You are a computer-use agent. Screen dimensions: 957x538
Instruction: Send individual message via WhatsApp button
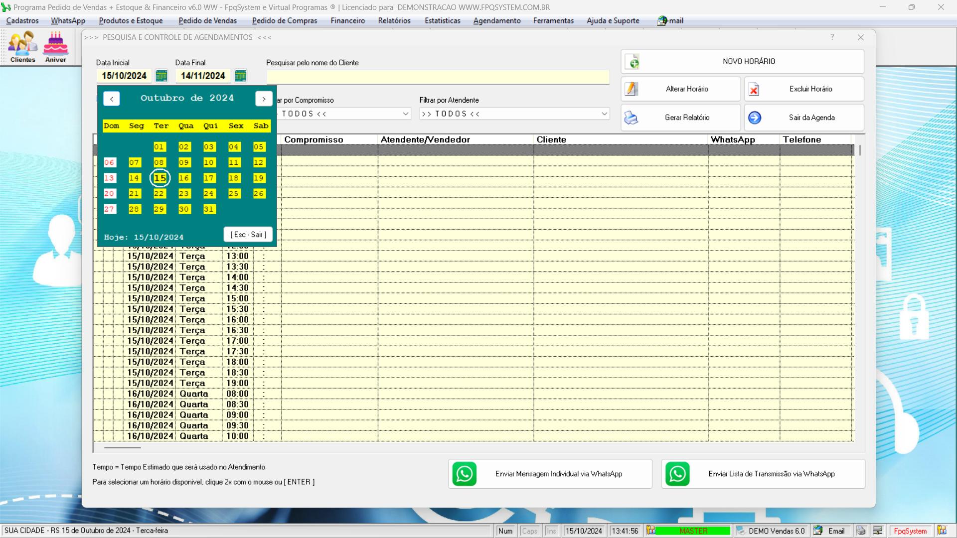[x=550, y=474]
